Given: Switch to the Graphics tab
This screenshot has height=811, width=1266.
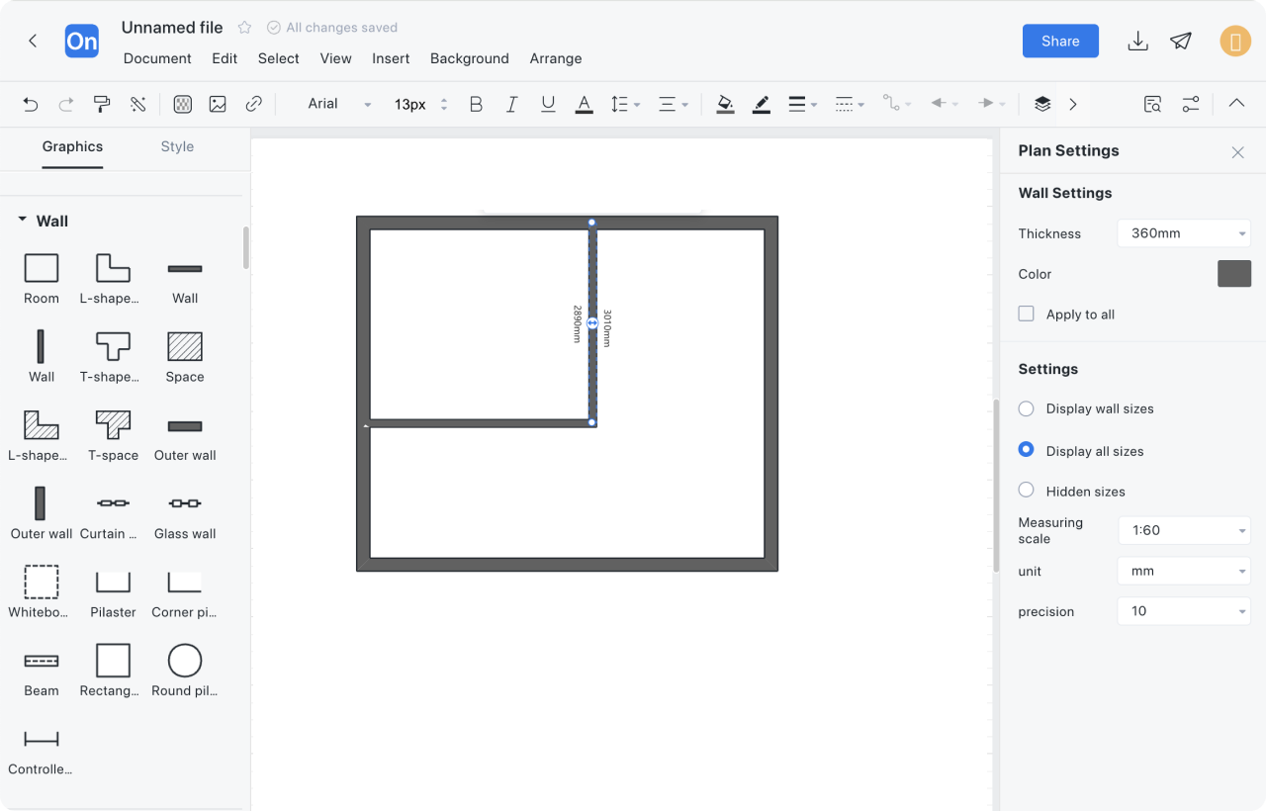Looking at the screenshot, I should pyautogui.click(x=72, y=146).
